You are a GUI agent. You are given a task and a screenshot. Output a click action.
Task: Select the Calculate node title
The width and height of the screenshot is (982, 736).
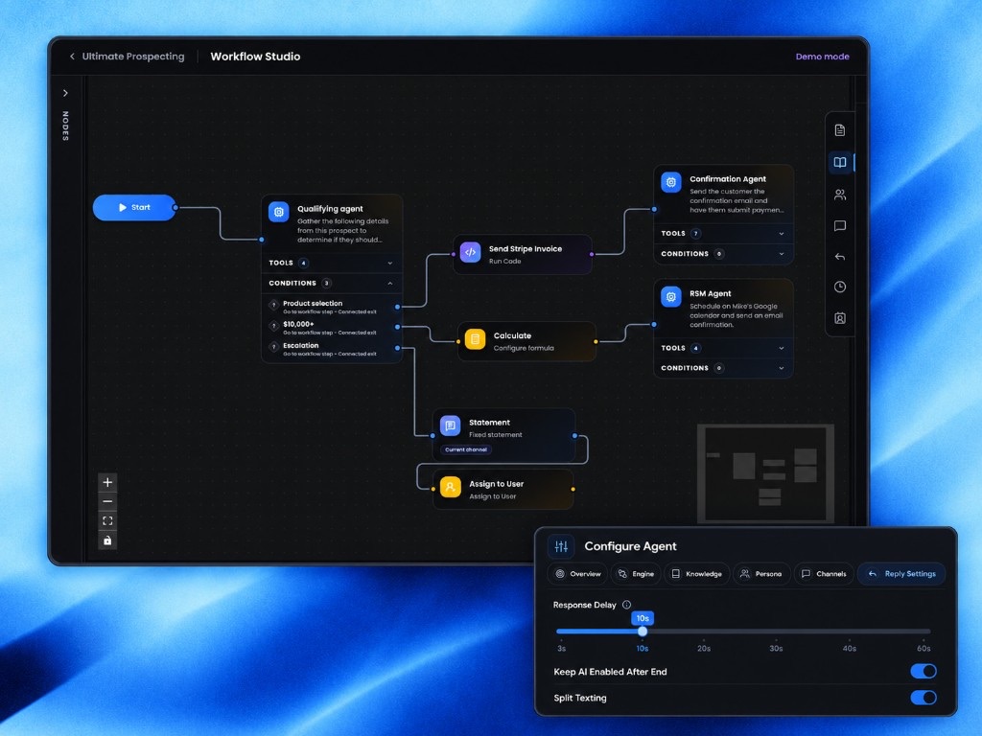click(x=512, y=335)
